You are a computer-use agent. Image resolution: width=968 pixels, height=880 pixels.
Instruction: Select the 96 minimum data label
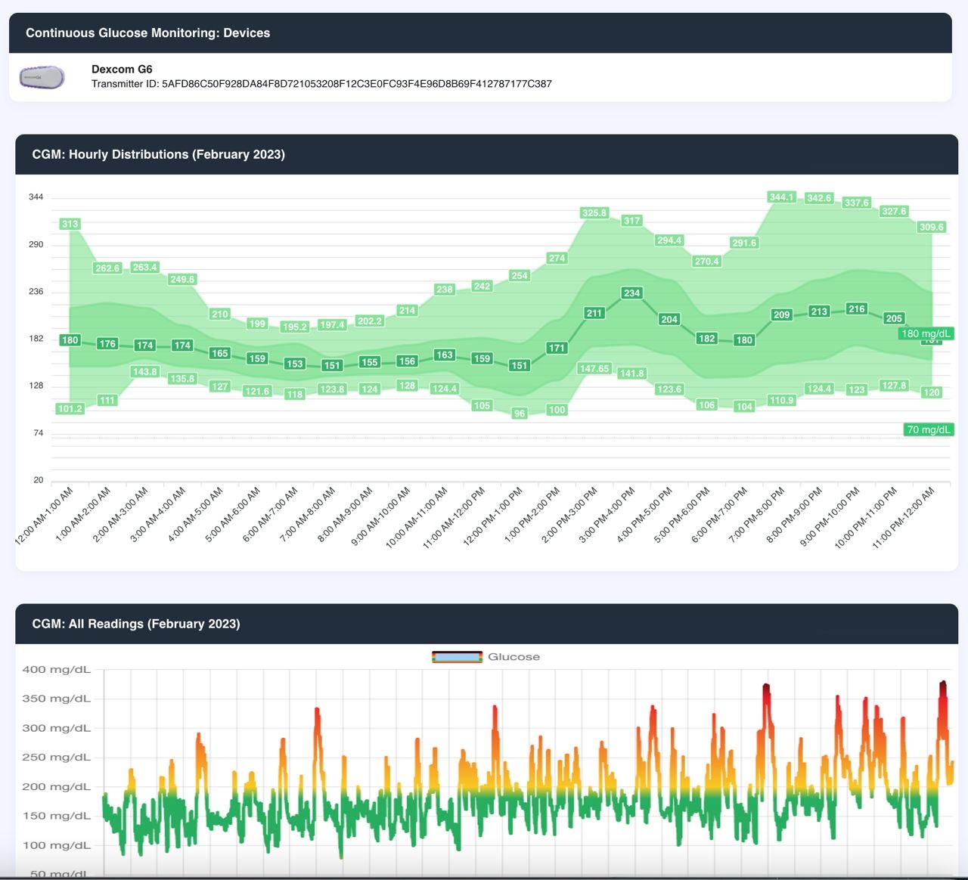click(x=520, y=414)
